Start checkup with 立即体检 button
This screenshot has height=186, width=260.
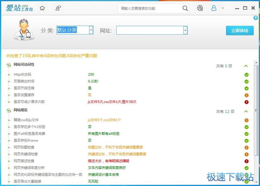(x=240, y=30)
